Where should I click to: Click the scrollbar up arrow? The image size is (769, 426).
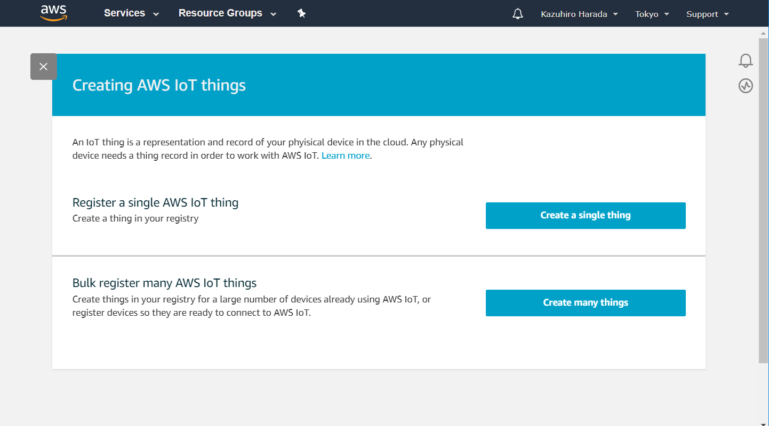click(x=763, y=33)
